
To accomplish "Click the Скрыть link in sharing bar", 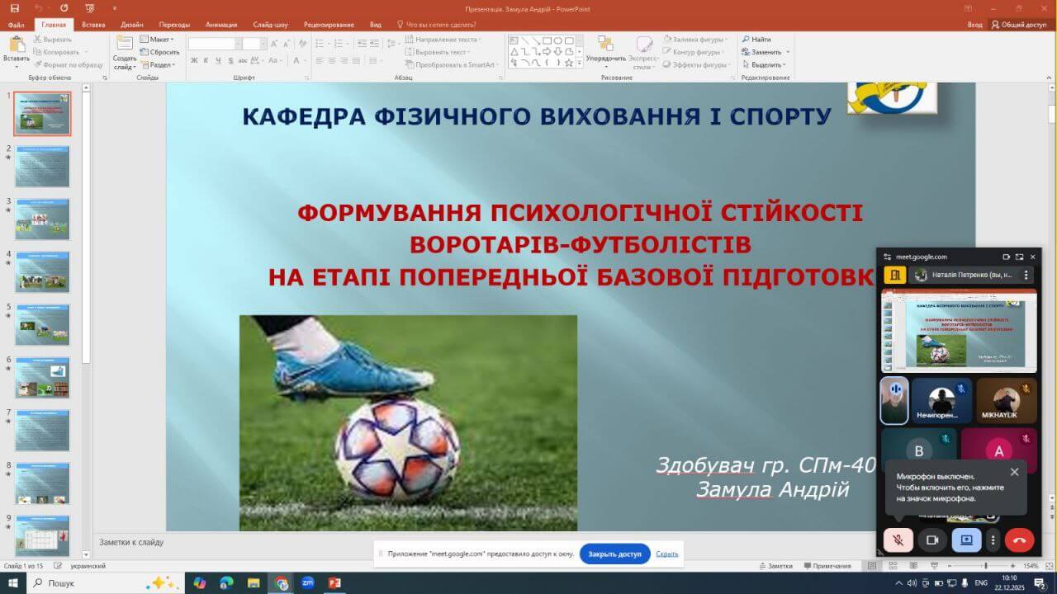I will click(667, 554).
